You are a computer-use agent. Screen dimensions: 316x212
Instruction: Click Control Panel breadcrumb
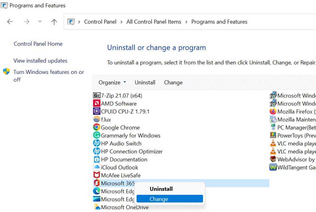coord(100,22)
